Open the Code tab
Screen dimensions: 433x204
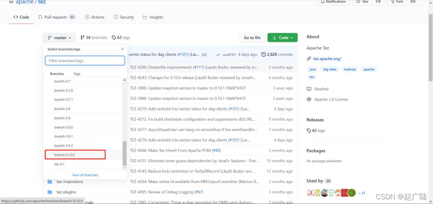point(21,17)
